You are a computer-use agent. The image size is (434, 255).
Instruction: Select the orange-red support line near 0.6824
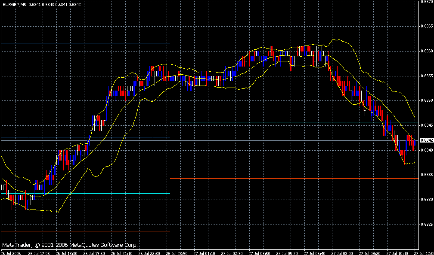(x=85, y=231)
